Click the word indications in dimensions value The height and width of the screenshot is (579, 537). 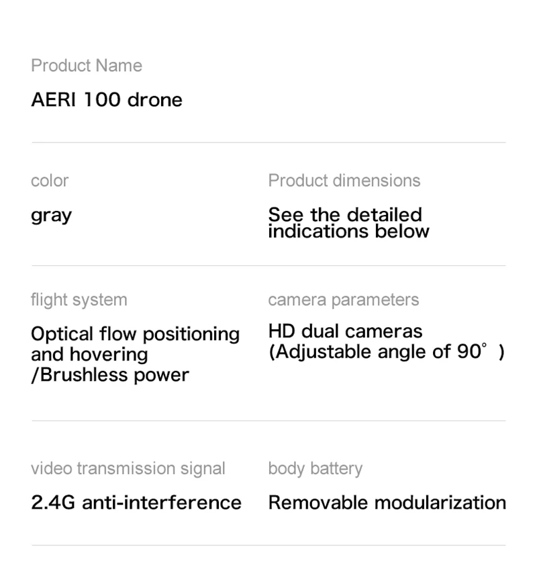pos(318,232)
